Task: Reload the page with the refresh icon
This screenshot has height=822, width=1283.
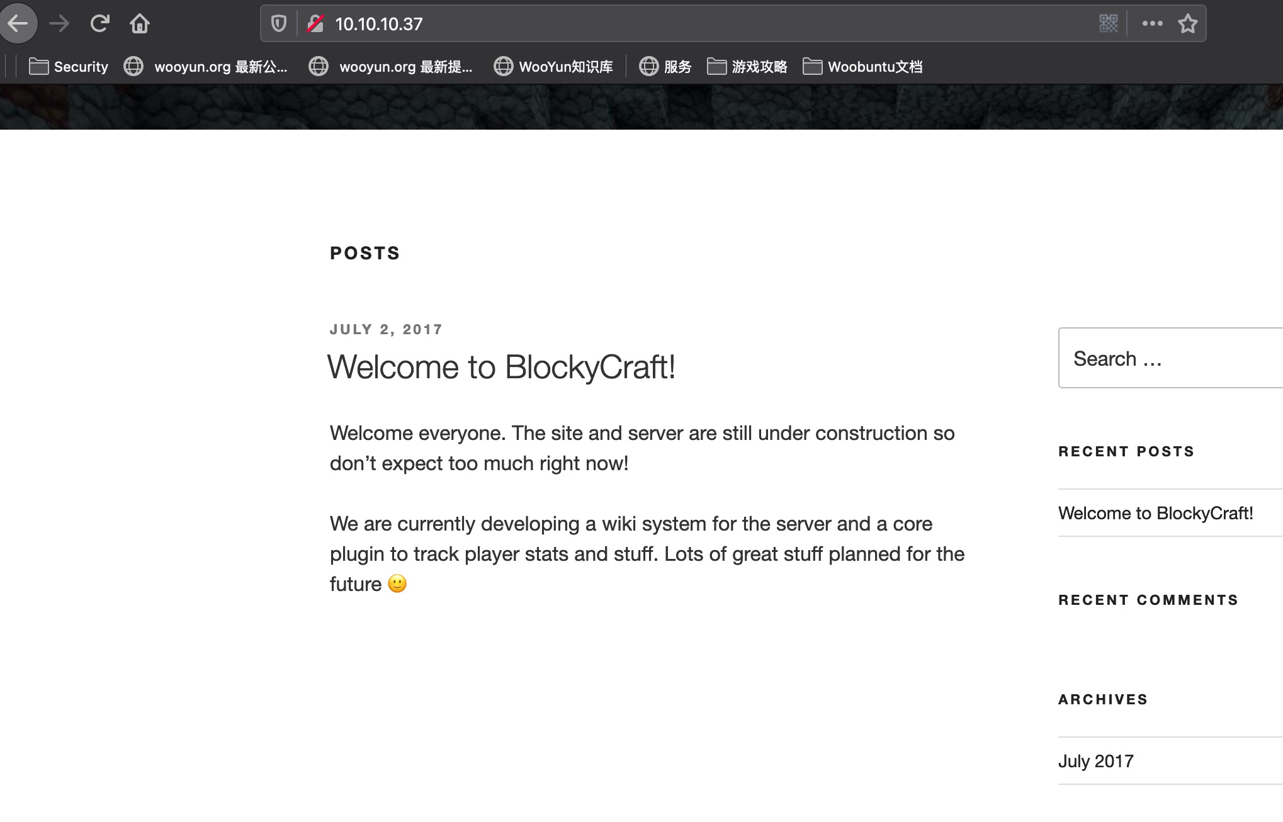Action: [99, 24]
